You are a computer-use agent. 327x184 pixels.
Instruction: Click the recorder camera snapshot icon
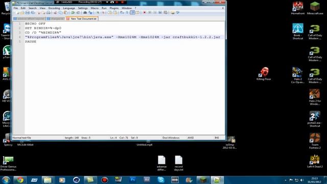[x=112, y=2]
